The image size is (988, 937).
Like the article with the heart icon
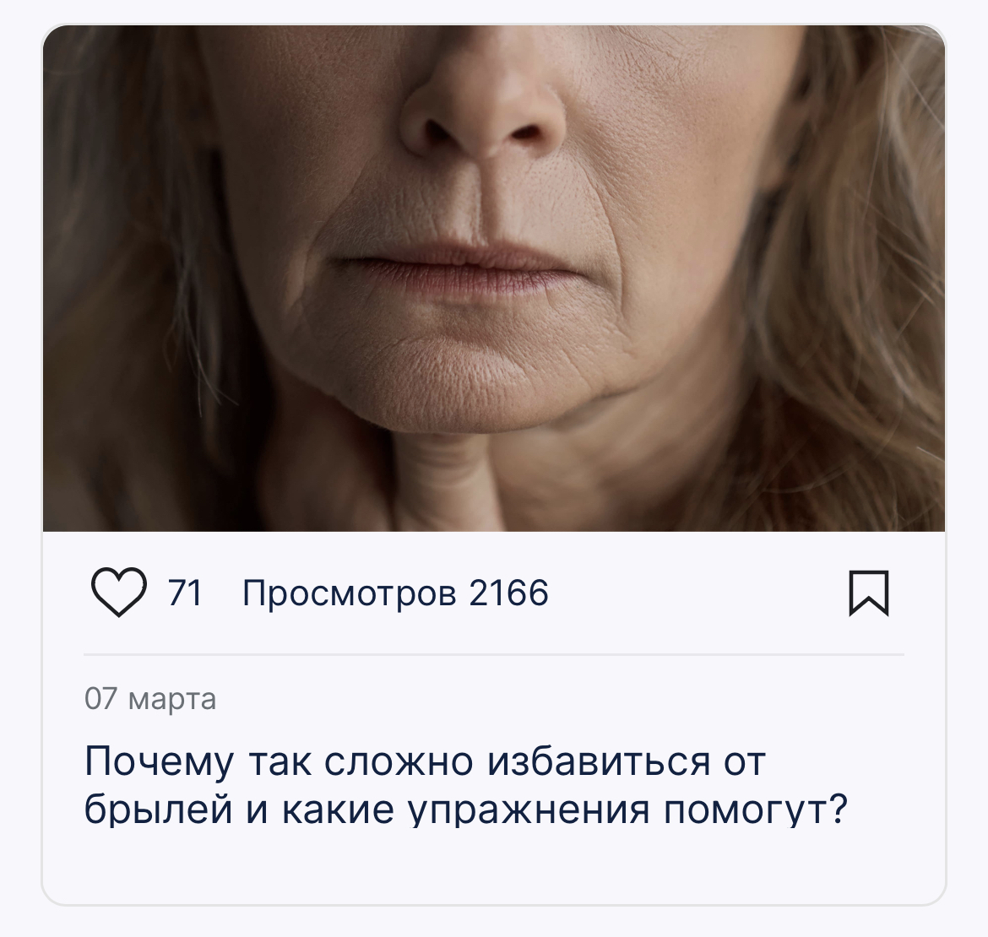(118, 593)
